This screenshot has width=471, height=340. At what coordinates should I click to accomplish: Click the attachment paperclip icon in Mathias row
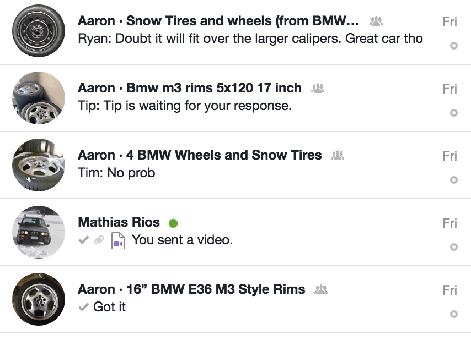pyautogui.click(x=99, y=240)
